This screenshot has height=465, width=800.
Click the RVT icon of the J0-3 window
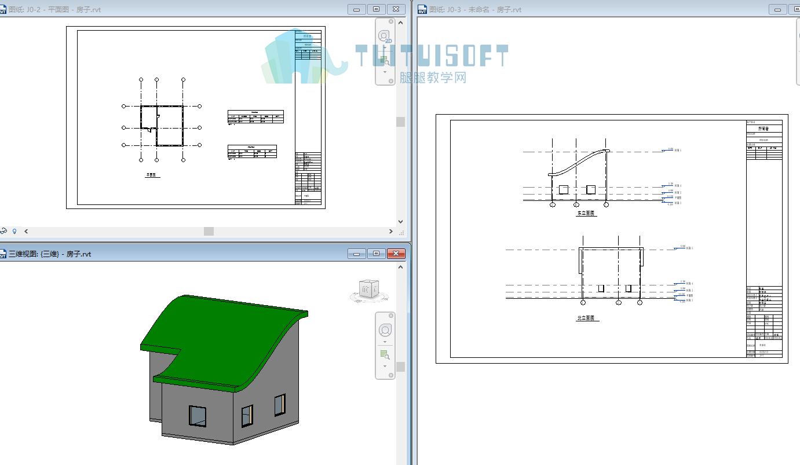(x=423, y=9)
